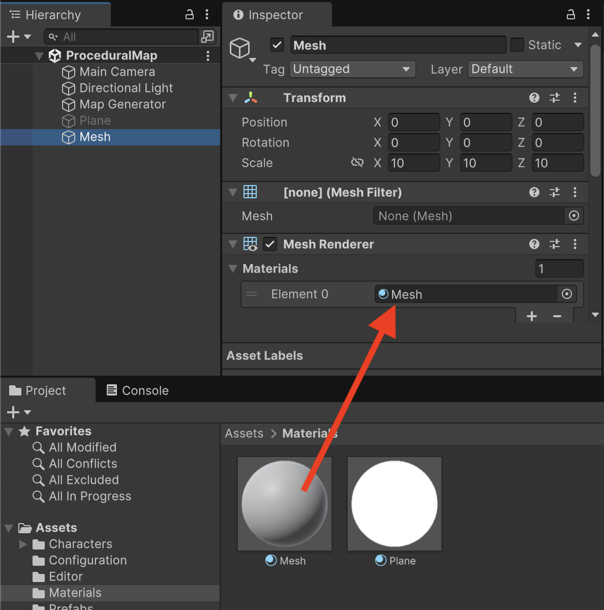Open ProceduralMap scene three-dot menu
The image size is (604, 610).
pos(208,55)
